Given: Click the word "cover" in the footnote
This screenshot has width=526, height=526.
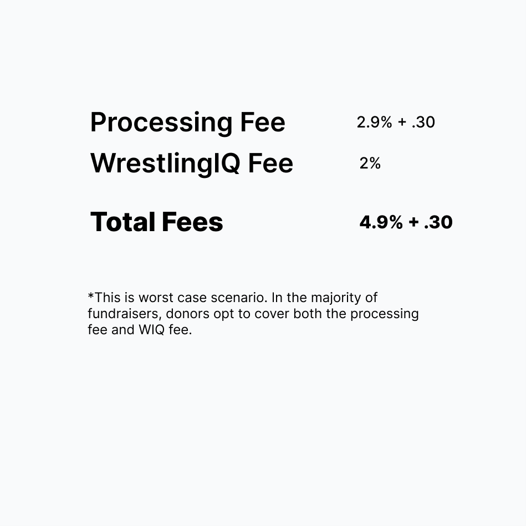Looking at the screenshot, I should pyautogui.click(x=272, y=314).
